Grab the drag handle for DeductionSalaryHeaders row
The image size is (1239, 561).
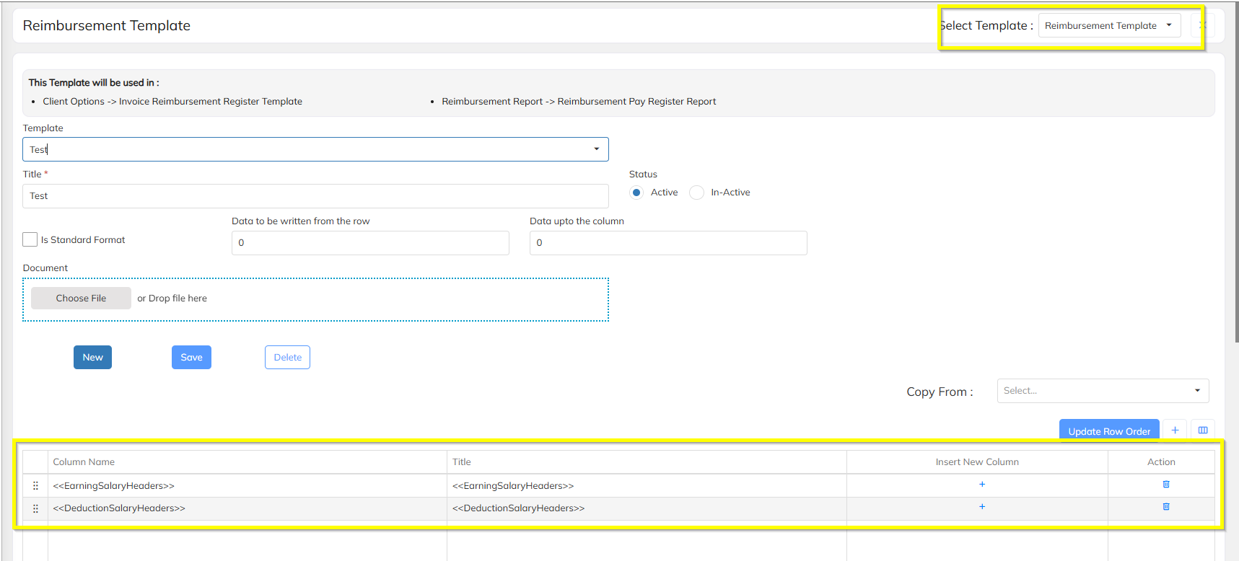pos(35,508)
